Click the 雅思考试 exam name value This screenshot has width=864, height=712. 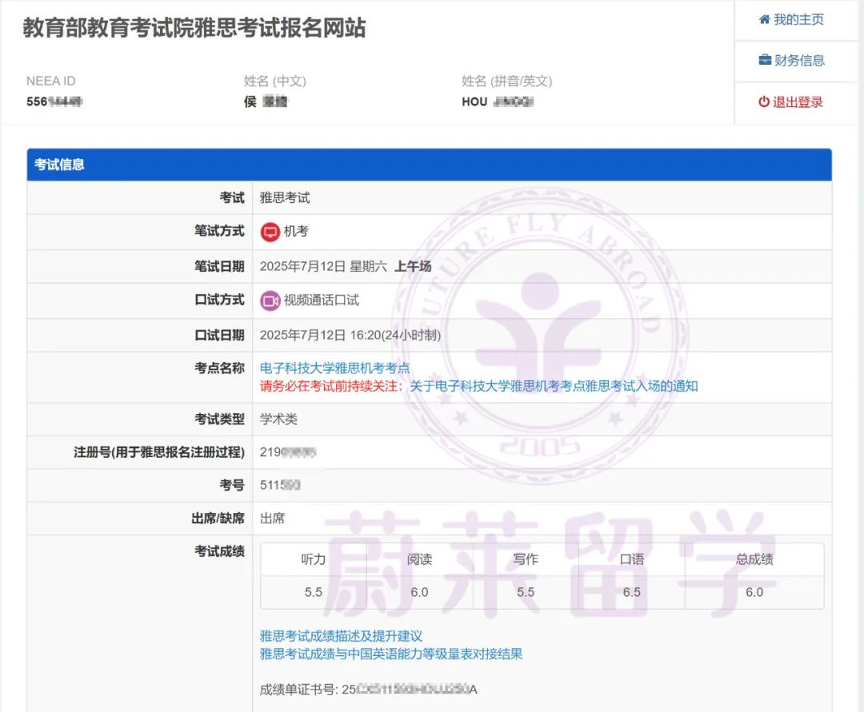(x=285, y=197)
